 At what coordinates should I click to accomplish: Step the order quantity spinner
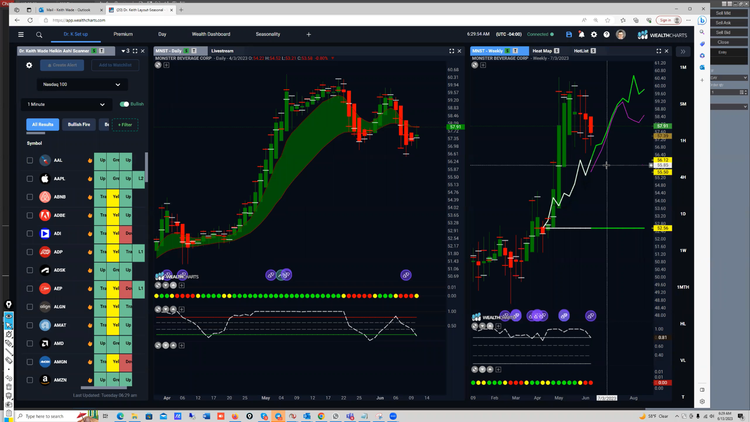(x=746, y=92)
